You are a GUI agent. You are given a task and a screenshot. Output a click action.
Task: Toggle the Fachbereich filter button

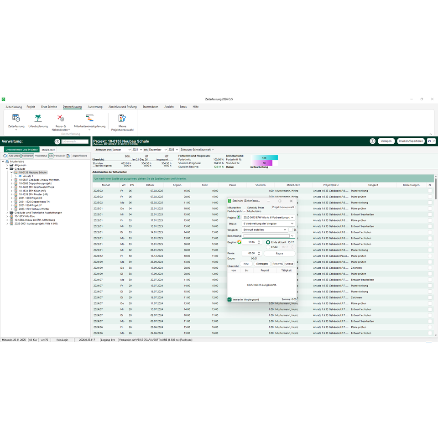point(28,156)
